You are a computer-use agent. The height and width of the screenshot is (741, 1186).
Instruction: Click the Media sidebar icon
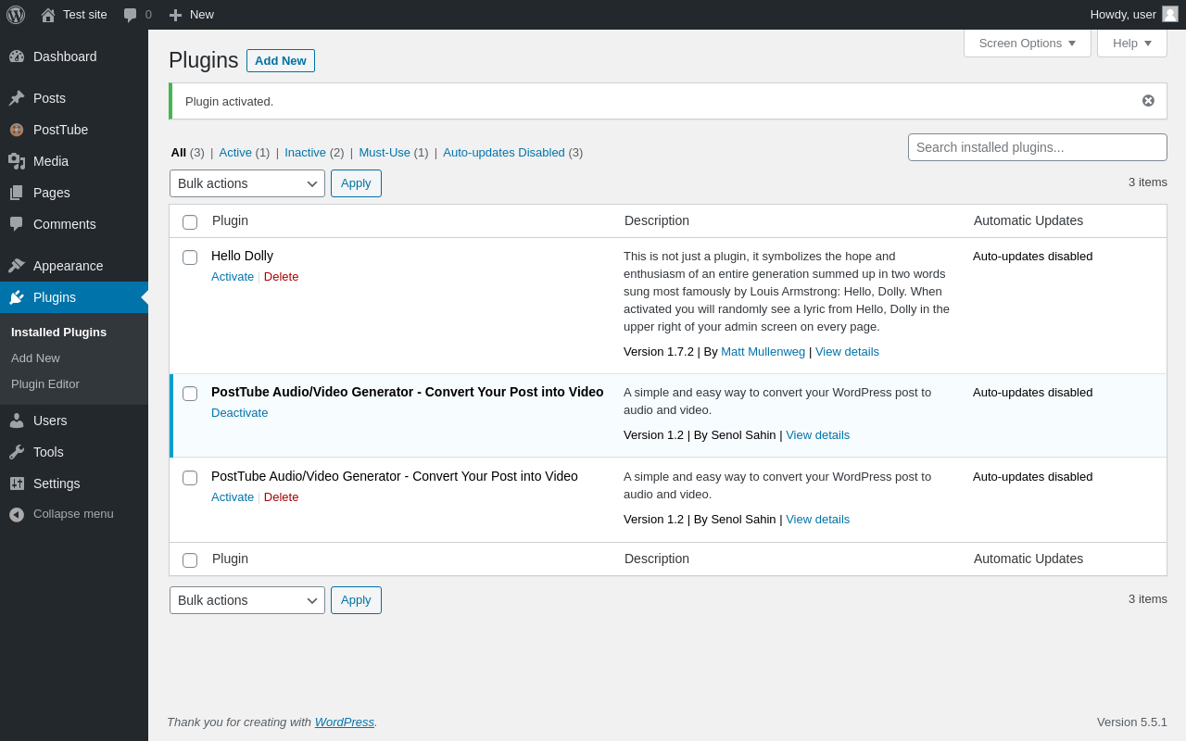click(17, 161)
